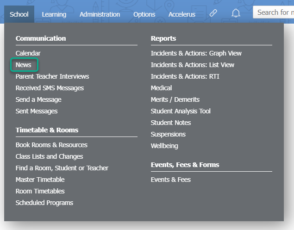The height and width of the screenshot is (230, 294).
Task: Open Parent Teacher Interviews
Action: tap(52, 76)
